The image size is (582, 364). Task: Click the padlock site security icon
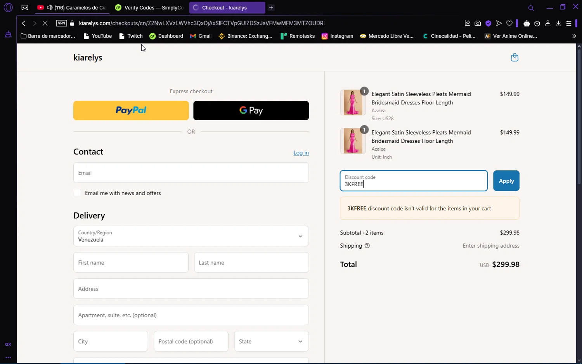[x=72, y=23]
